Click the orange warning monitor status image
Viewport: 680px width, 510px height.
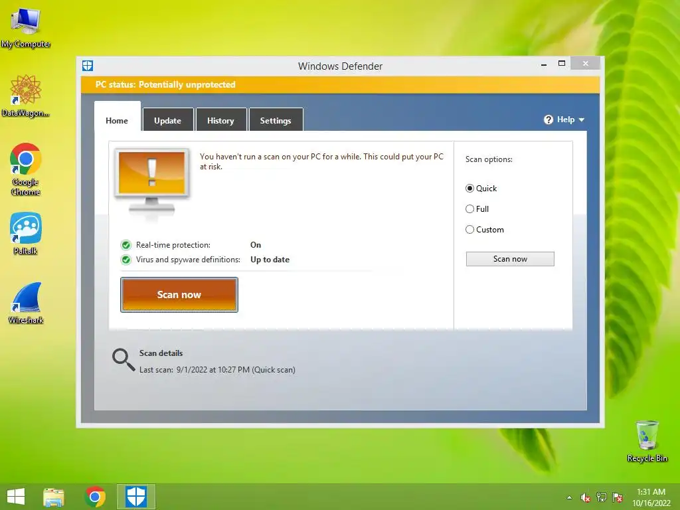tap(152, 182)
